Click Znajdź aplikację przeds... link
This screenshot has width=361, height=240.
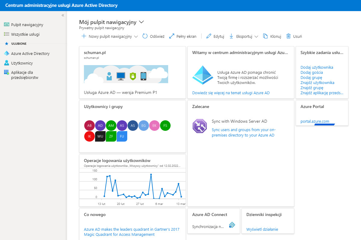coord(322,93)
